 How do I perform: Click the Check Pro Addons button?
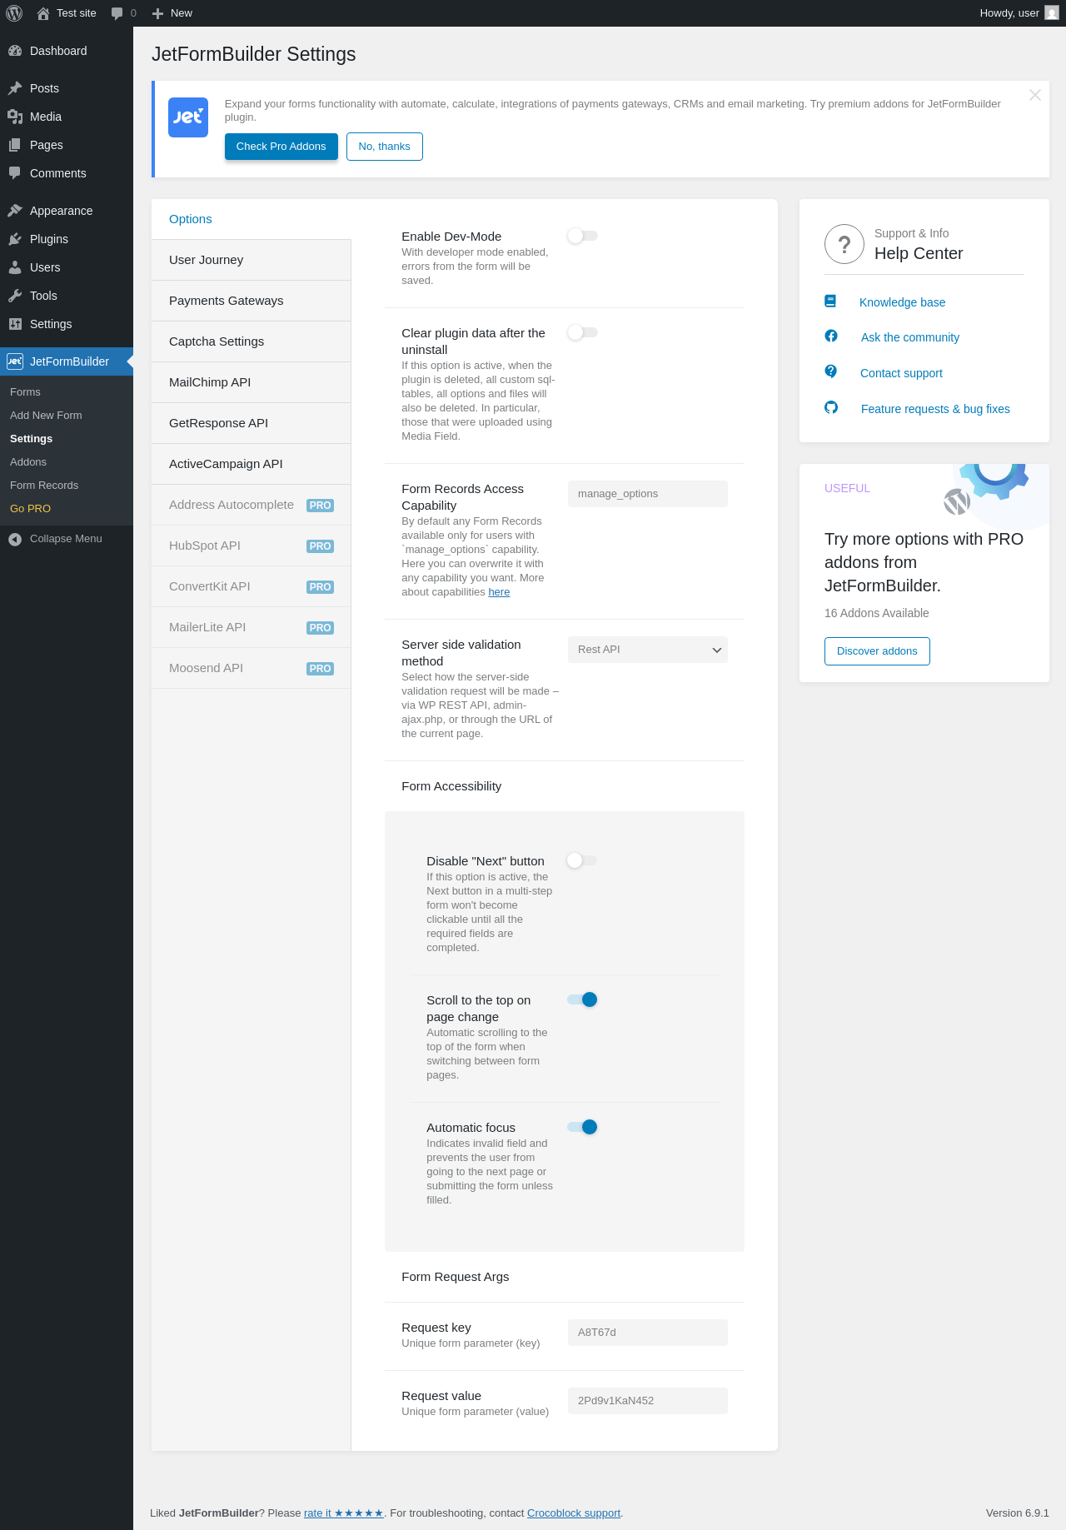(281, 147)
